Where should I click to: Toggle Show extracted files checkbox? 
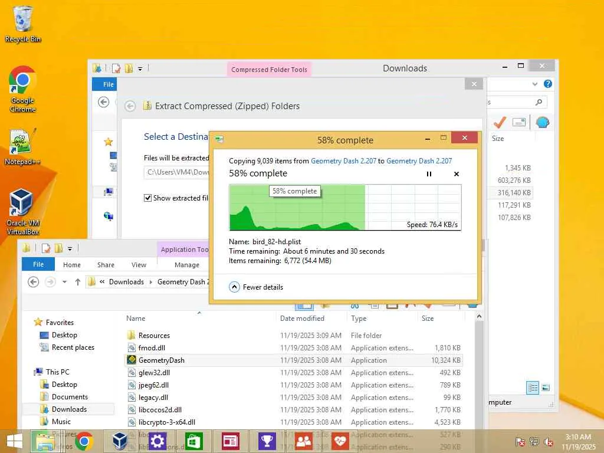(x=147, y=198)
